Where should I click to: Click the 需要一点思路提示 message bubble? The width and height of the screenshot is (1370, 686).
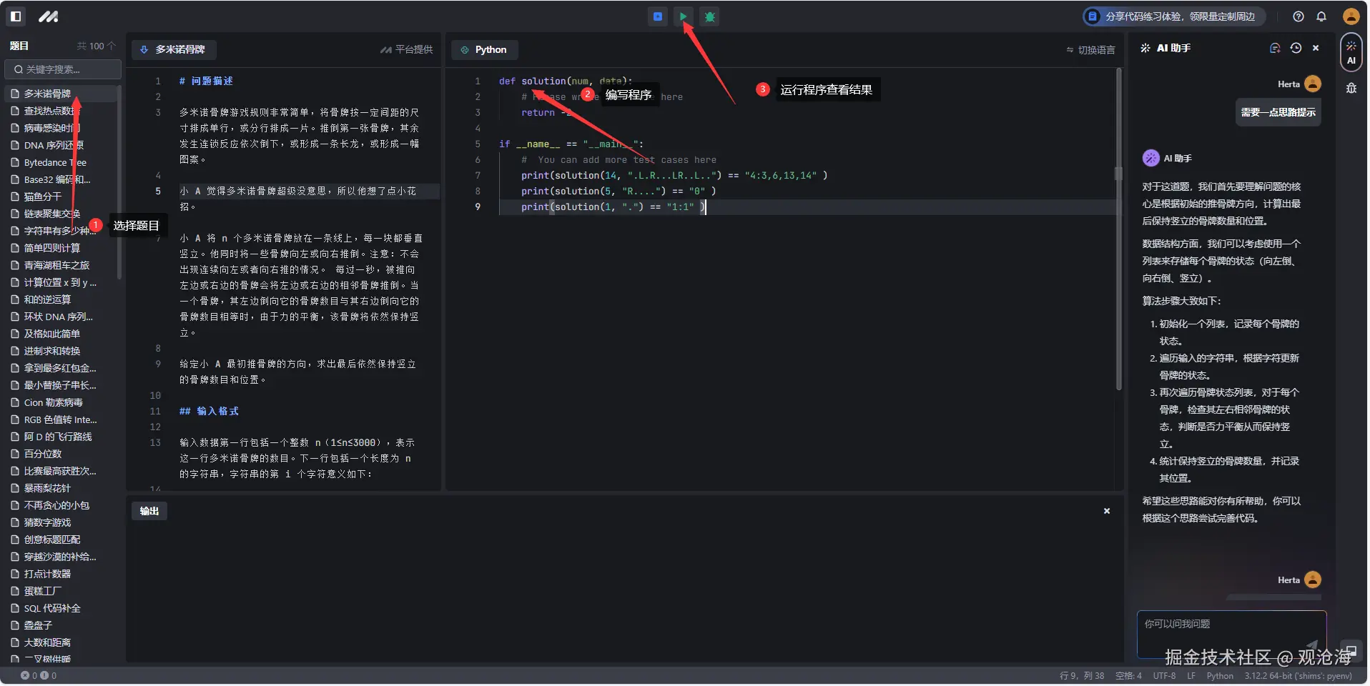click(x=1278, y=112)
